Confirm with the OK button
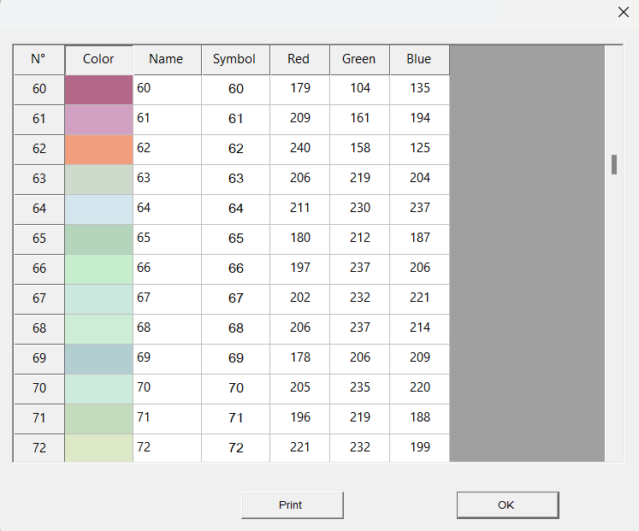The width and height of the screenshot is (639, 531). click(x=507, y=505)
